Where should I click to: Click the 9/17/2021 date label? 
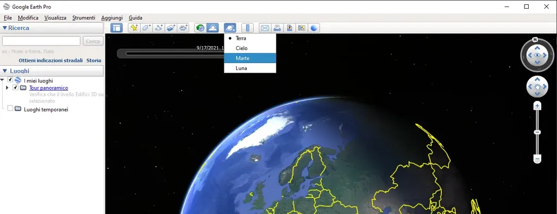pos(207,48)
